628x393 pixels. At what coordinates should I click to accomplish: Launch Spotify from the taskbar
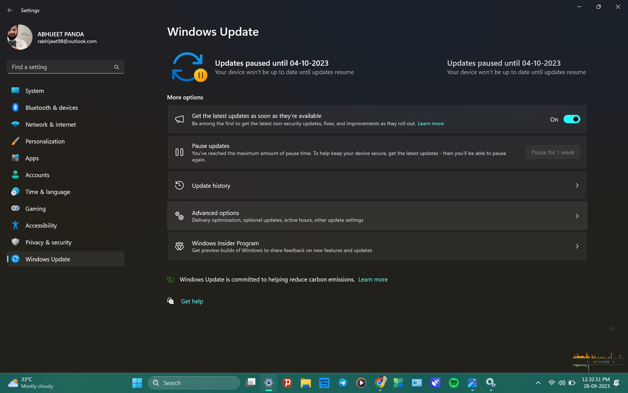click(453, 383)
